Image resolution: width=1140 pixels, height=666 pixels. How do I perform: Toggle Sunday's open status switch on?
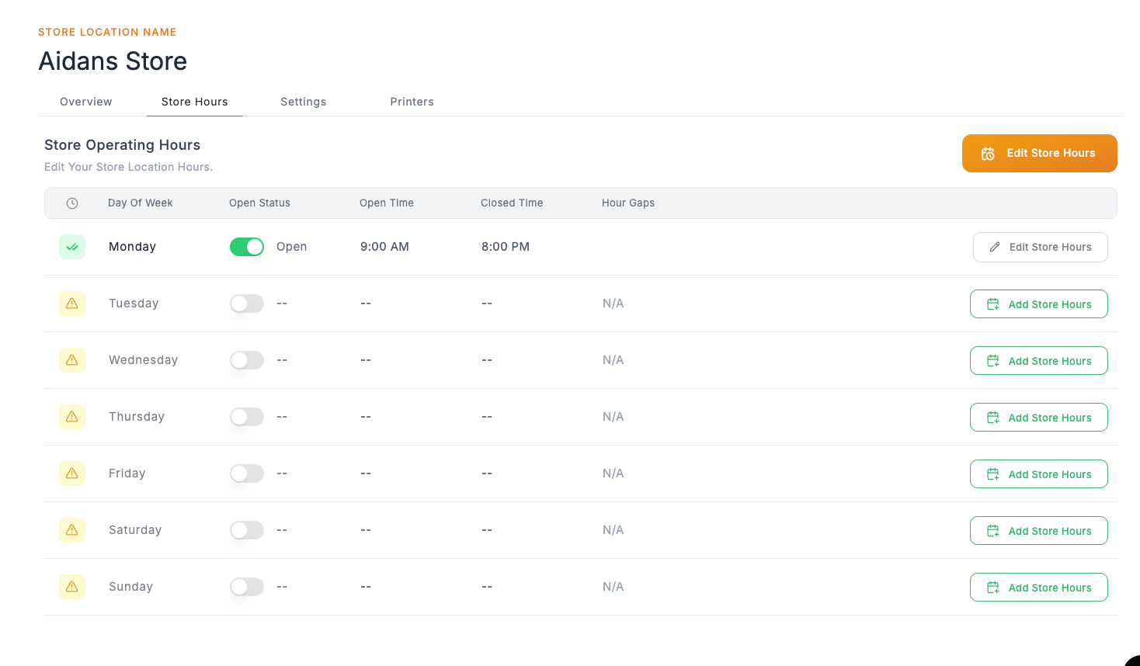click(x=246, y=586)
